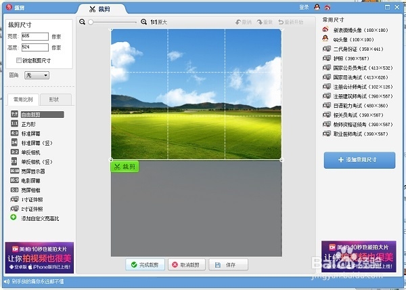Select 宽屏相框 ratio
Screen dimensions: 406x290
[26, 190]
